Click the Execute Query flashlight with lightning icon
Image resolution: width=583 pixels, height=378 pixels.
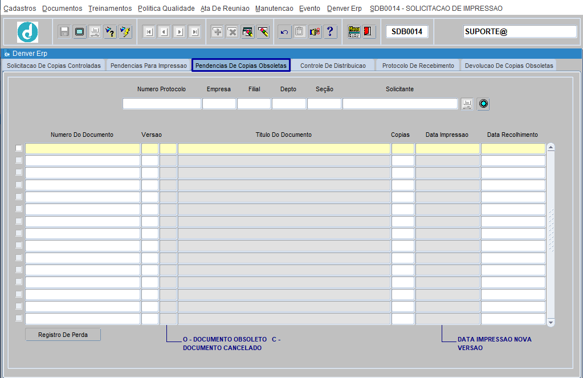coord(125,31)
